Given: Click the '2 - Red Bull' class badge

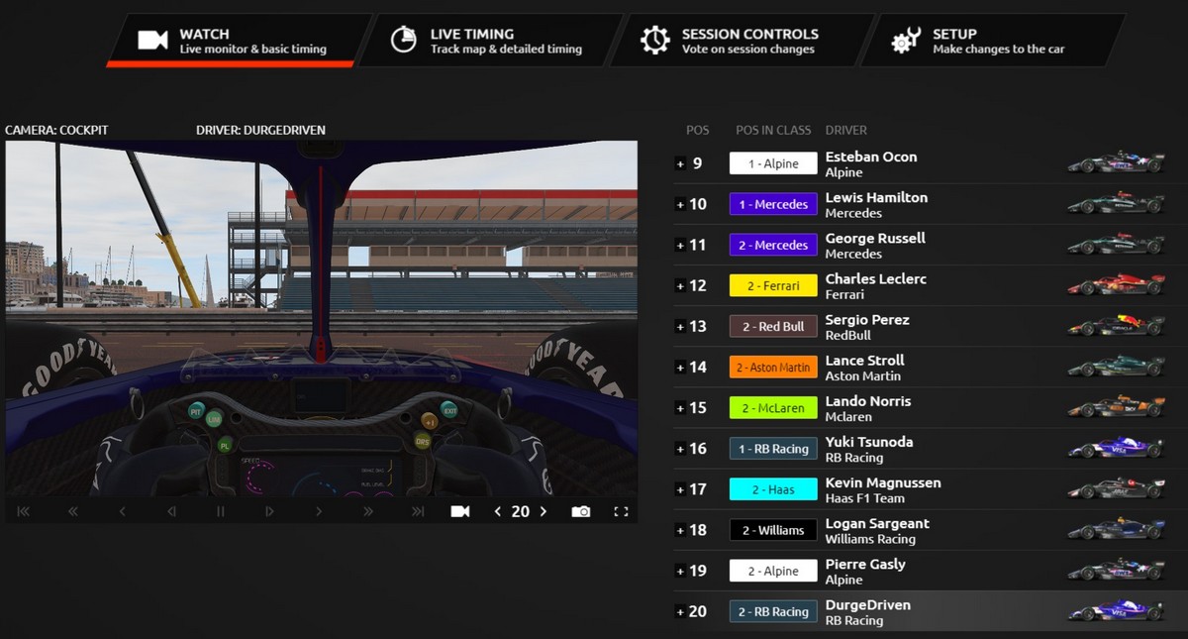Looking at the screenshot, I should click(773, 326).
